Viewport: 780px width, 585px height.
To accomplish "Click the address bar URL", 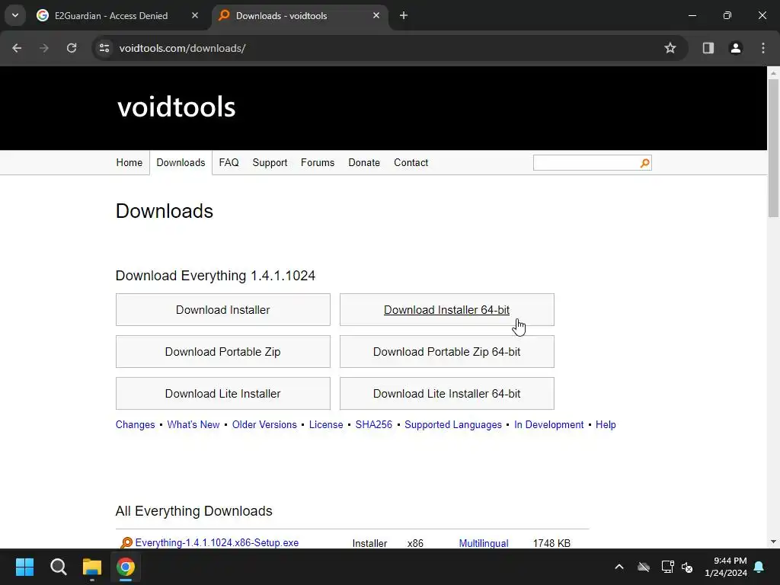I will pyautogui.click(x=182, y=48).
